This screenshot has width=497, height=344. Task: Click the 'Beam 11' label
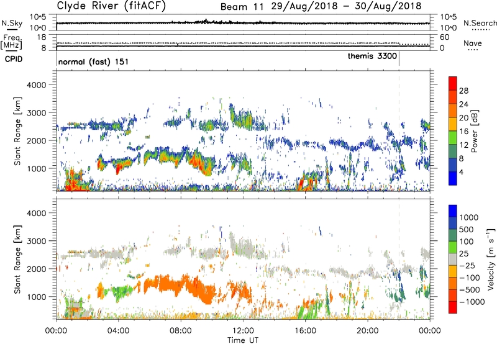click(x=242, y=7)
